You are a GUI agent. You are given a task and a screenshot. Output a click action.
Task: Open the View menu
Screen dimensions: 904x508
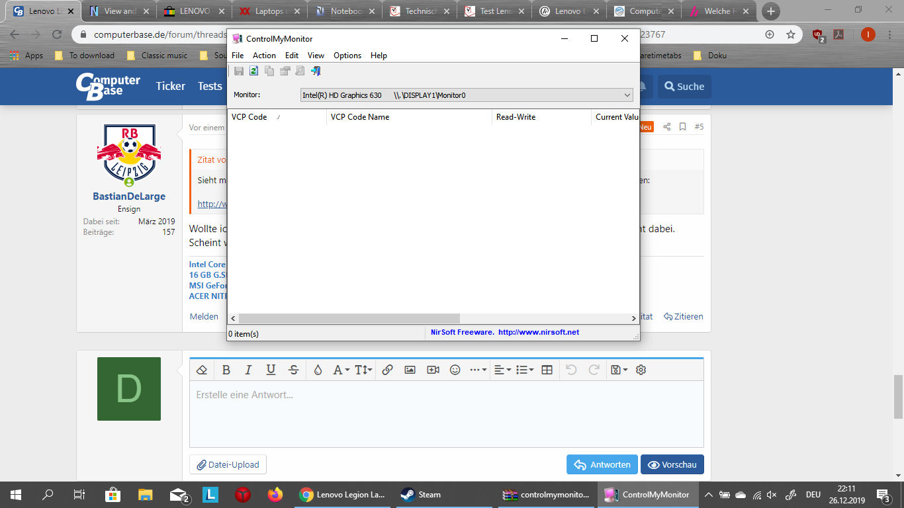tap(316, 56)
